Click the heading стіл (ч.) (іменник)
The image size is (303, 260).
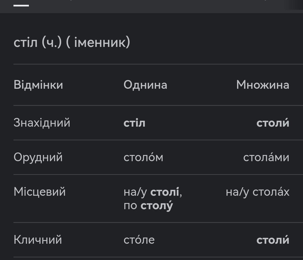(72, 42)
